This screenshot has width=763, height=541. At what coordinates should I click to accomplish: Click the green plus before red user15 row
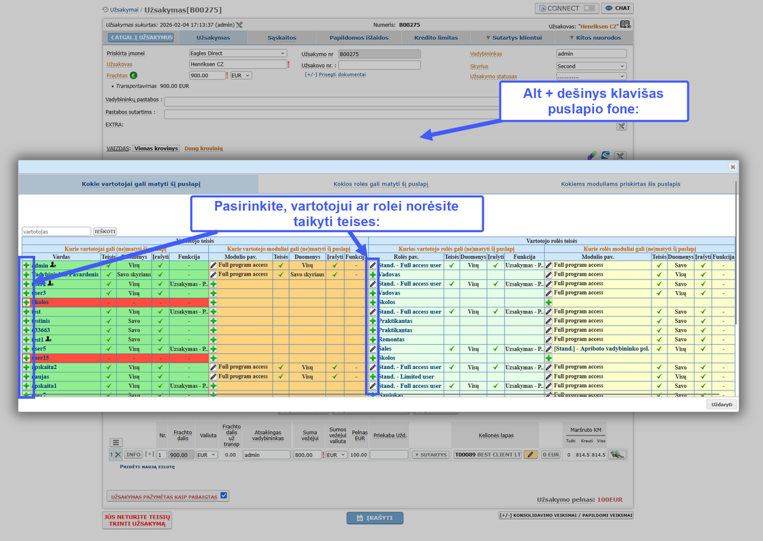26,358
